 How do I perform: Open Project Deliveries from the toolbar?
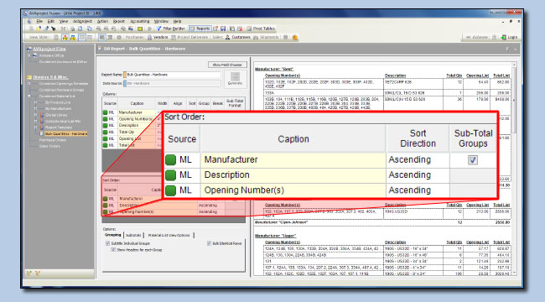(x=189, y=37)
